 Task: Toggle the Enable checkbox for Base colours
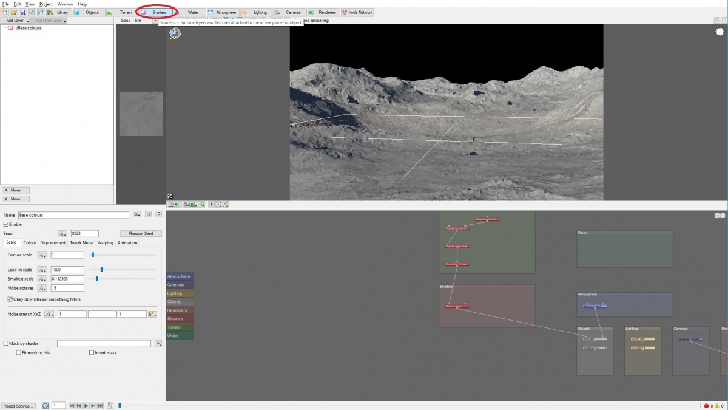(x=7, y=224)
